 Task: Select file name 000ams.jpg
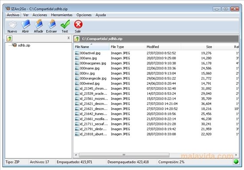88,58
